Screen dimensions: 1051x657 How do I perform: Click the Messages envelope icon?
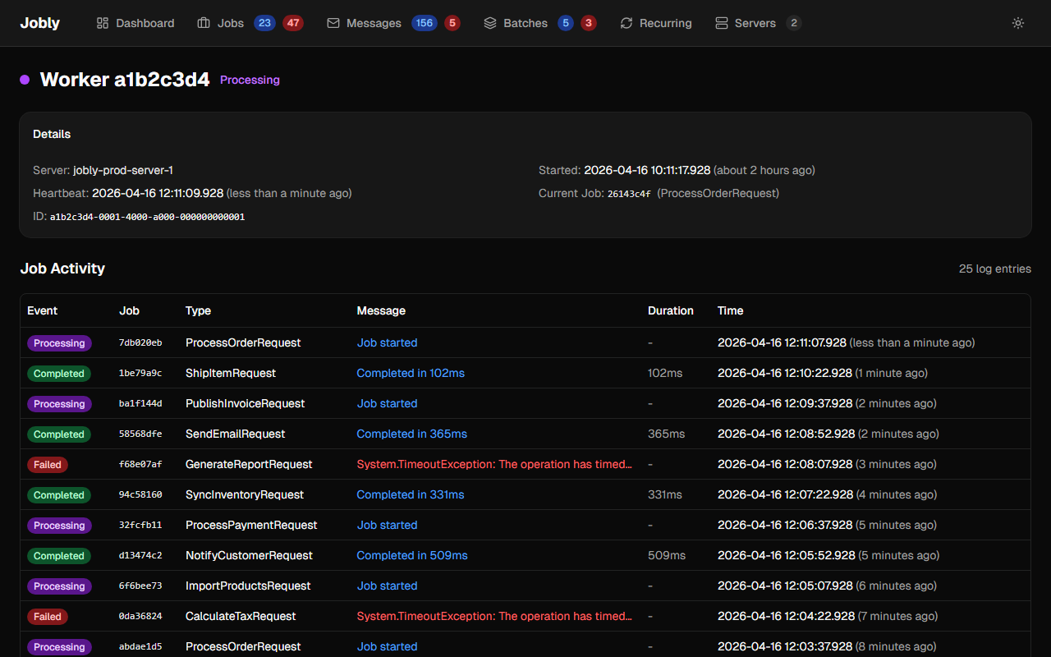tap(333, 23)
